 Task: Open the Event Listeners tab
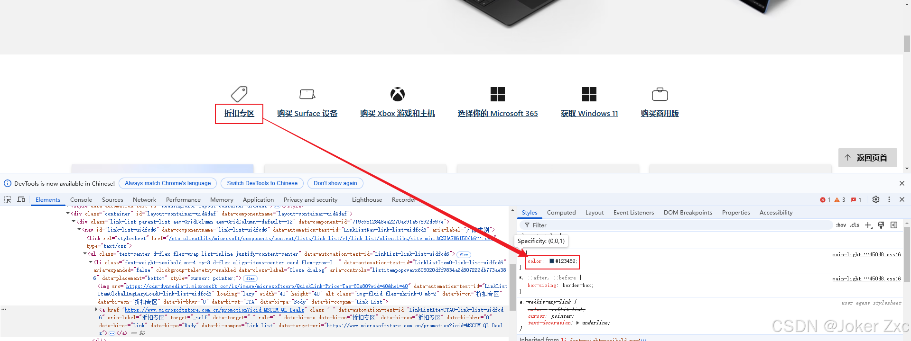(633, 213)
